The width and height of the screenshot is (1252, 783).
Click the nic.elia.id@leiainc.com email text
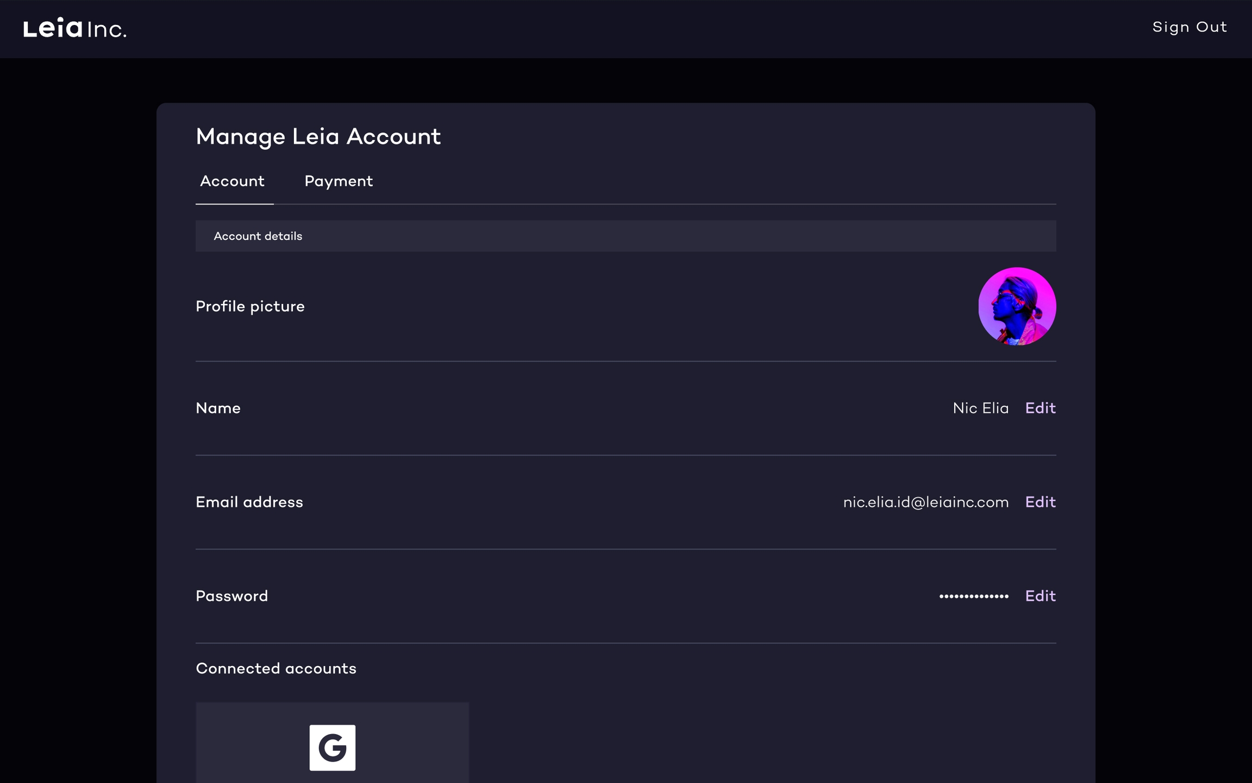pyautogui.click(x=925, y=502)
